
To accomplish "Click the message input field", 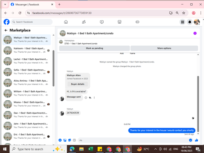I will (x=133, y=140).
